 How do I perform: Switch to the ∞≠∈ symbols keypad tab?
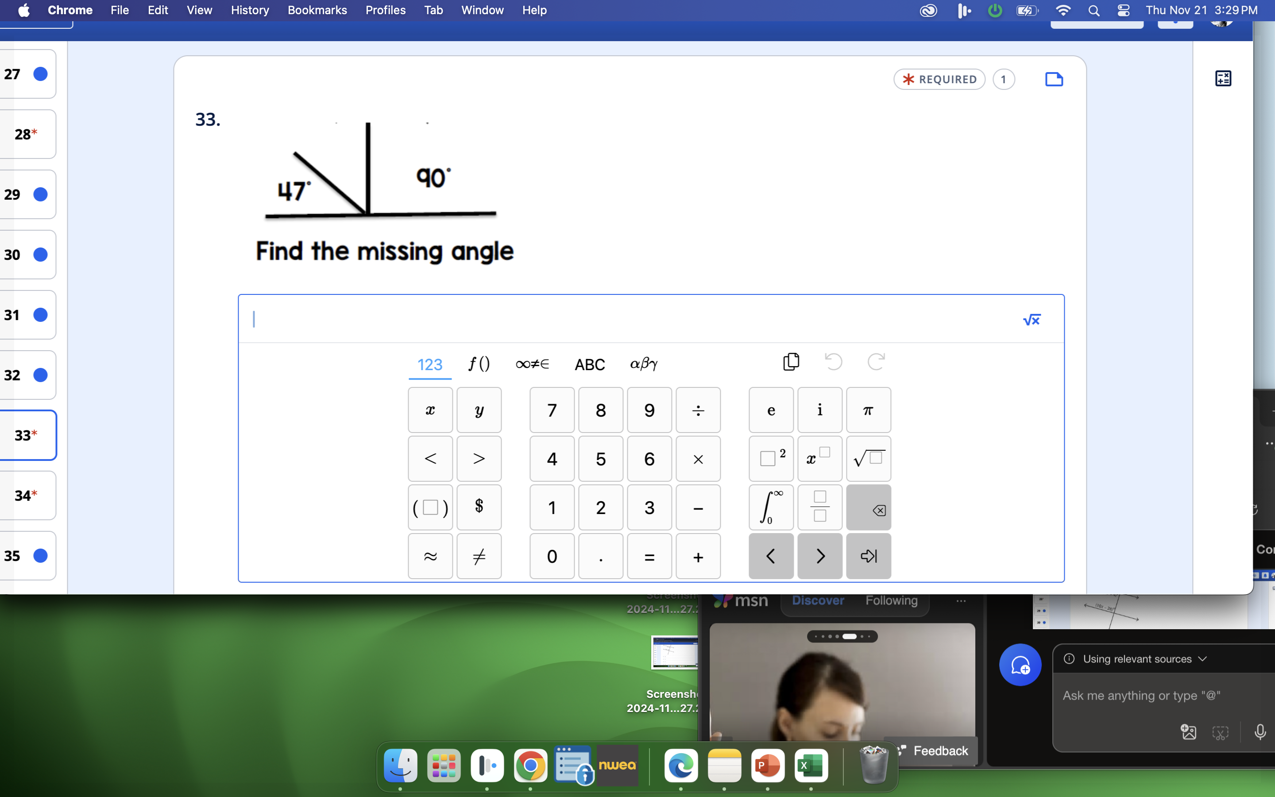[532, 364]
